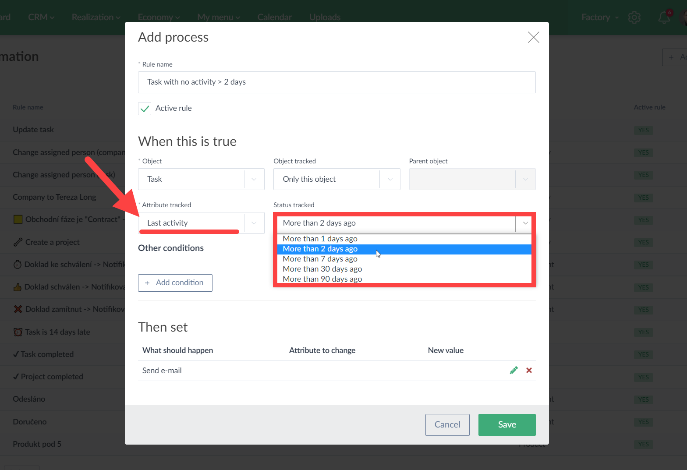This screenshot has width=687, height=470.
Task: Open the Parent object dropdown
Action: coord(472,179)
